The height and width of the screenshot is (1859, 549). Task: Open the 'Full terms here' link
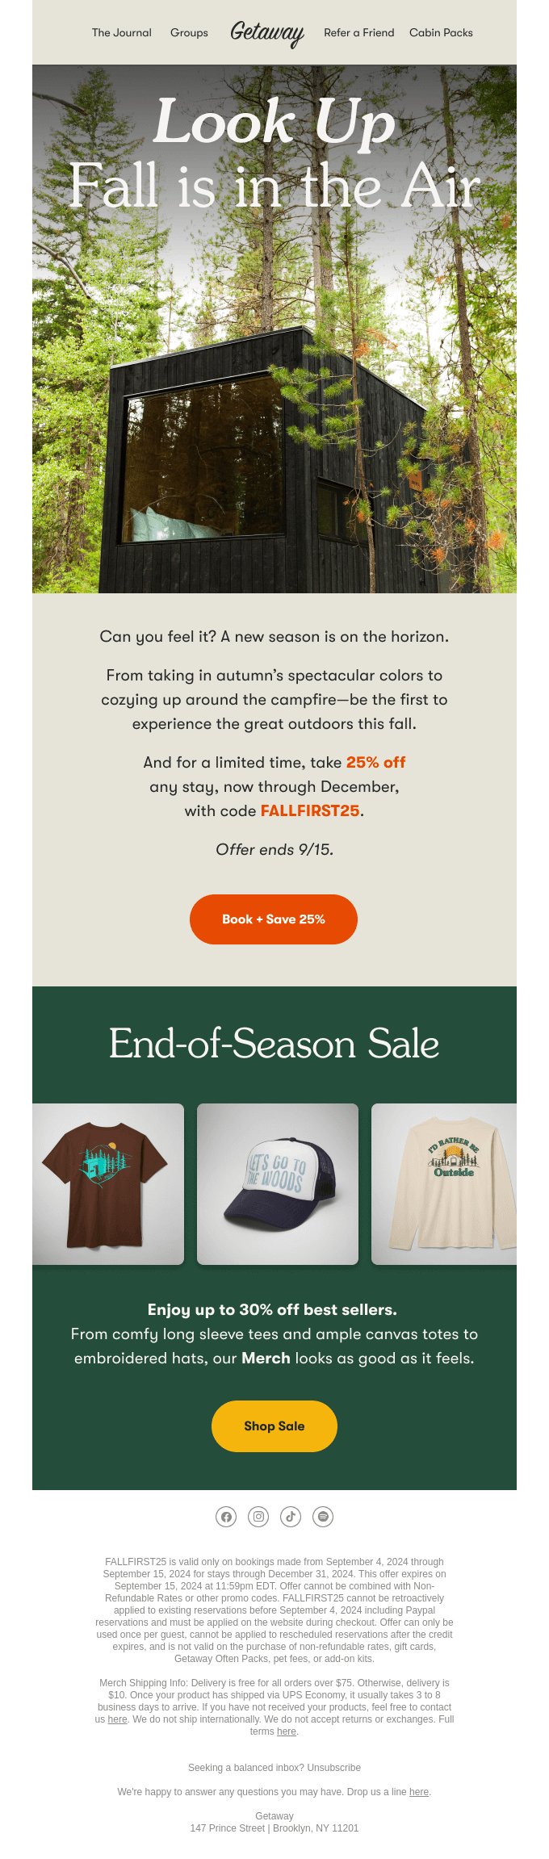coord(287,1731)
